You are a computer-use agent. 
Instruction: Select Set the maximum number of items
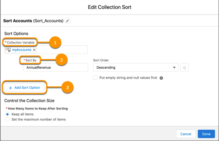click(7, 120)
